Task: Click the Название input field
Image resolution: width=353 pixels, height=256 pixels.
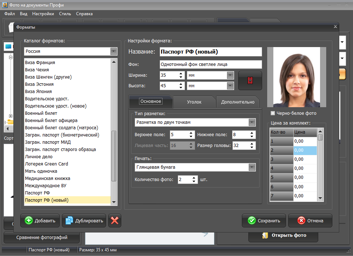Action: pyautogui.click(x=211, y=52)
